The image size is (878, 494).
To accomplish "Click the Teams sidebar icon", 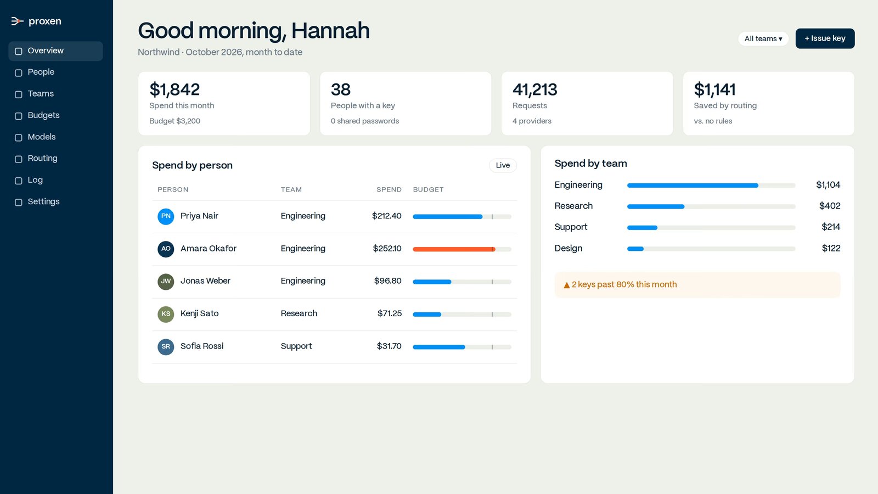I will tap(19, 94).
